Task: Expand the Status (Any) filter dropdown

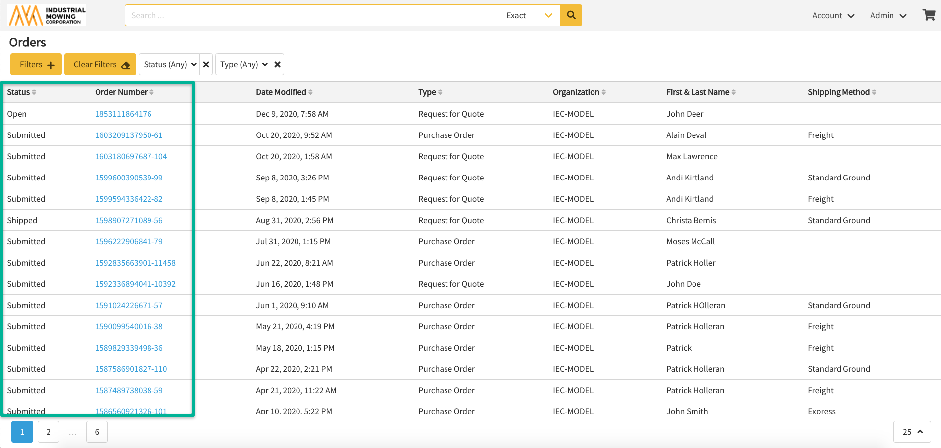Action: coord(169,64)
